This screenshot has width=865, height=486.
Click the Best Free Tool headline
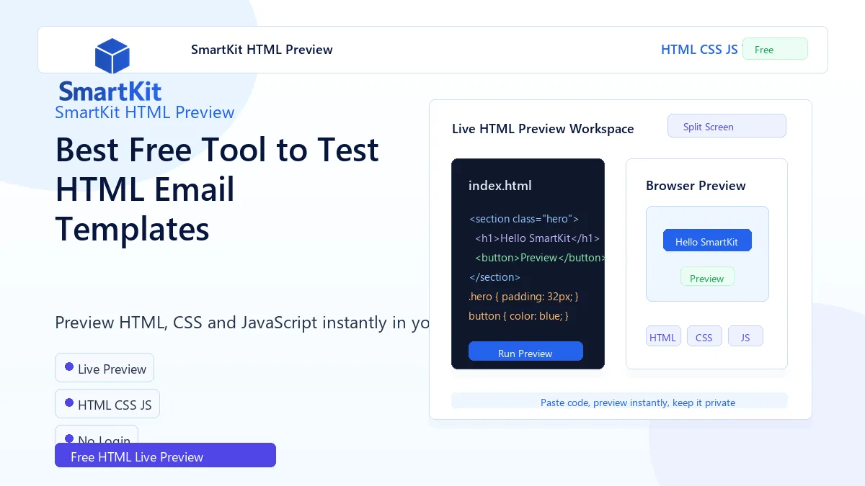coord(217,189)
